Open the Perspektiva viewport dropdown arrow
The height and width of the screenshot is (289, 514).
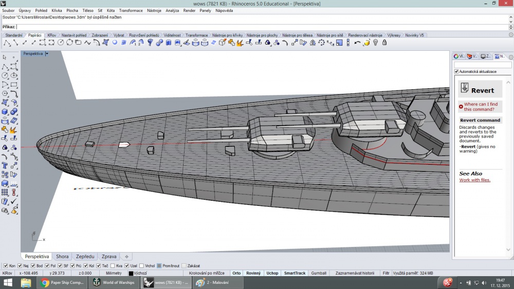click(x=47, y=53)
